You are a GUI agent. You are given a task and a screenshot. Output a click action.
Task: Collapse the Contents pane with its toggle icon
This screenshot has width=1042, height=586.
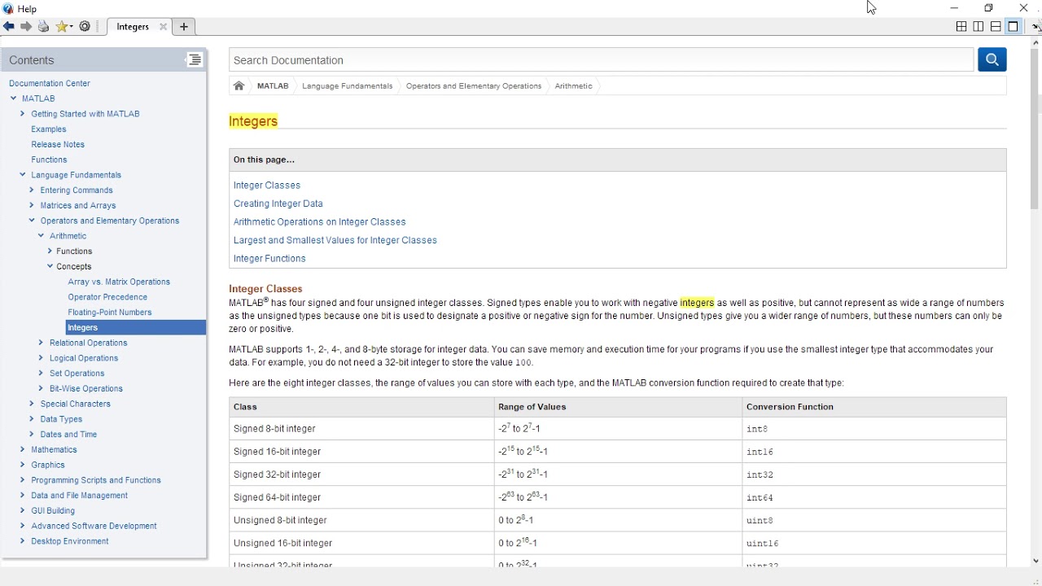click(194, 60)
